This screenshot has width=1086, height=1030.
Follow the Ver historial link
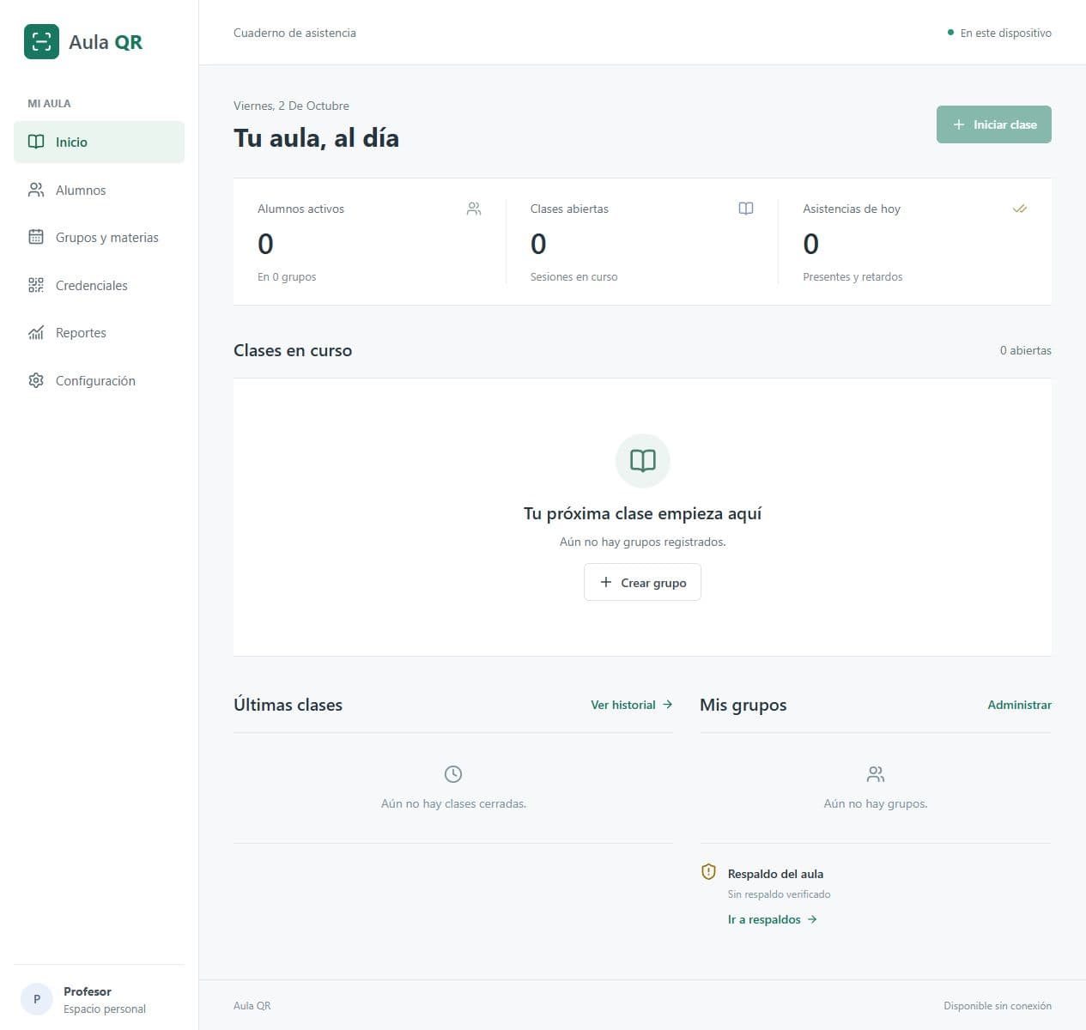point(631,705)
